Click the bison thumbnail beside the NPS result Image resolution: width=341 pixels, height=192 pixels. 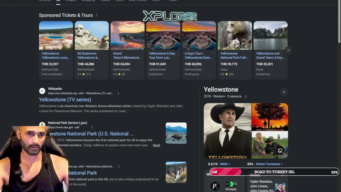coord(176,133)
